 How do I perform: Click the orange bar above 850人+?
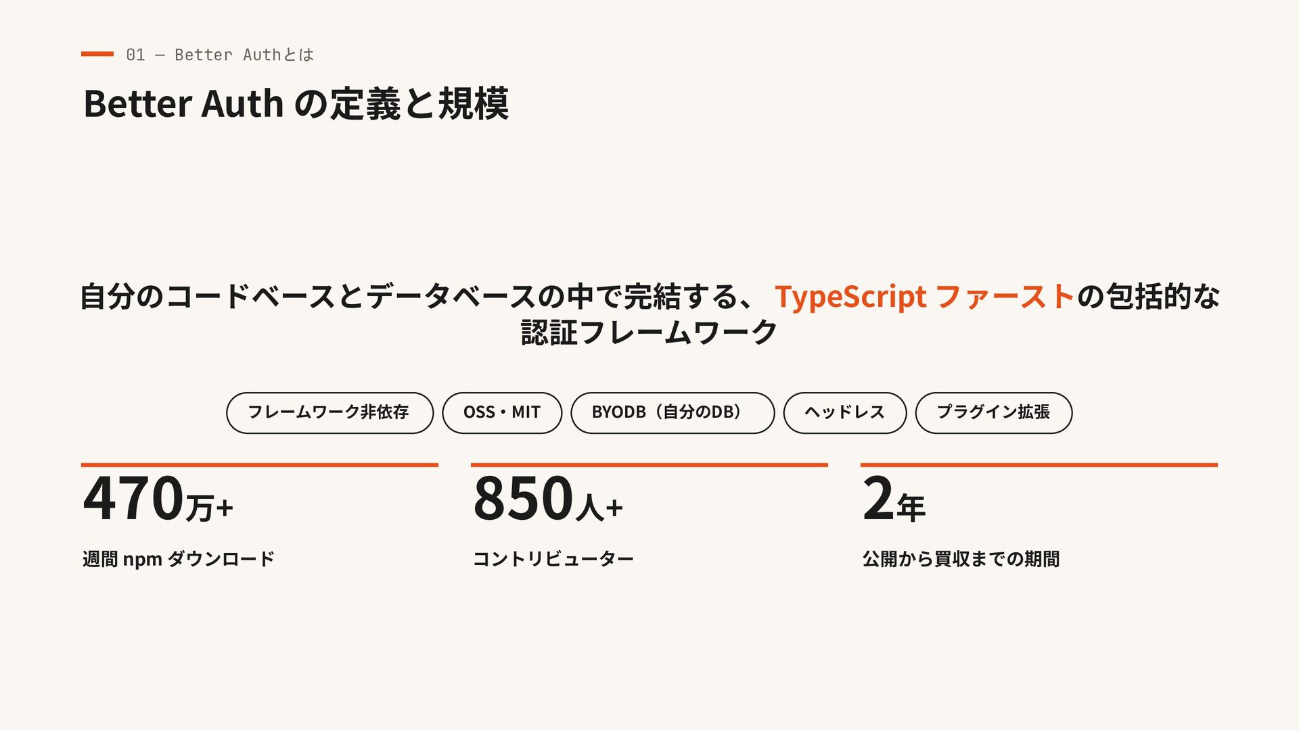pyautogui.click(x=649, y=465)
